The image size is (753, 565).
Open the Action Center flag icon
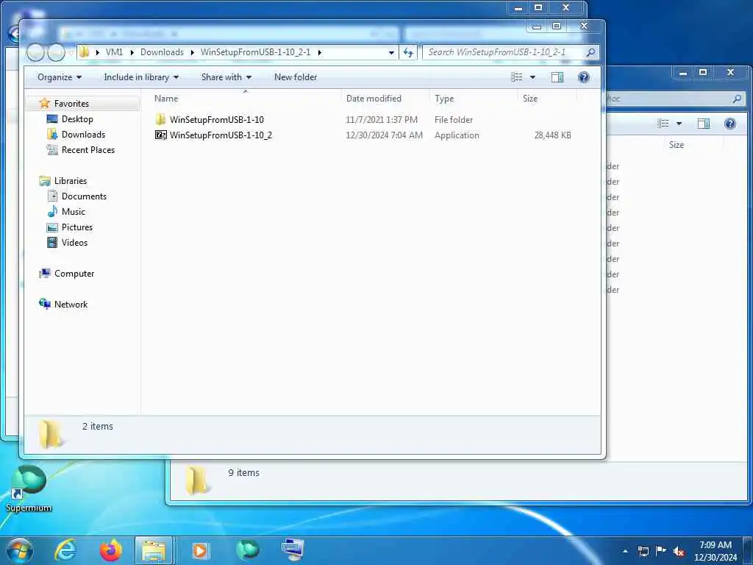[x=661, y=551]
